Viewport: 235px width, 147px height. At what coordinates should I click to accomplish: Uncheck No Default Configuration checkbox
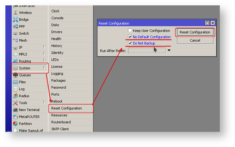pos(130,37)
